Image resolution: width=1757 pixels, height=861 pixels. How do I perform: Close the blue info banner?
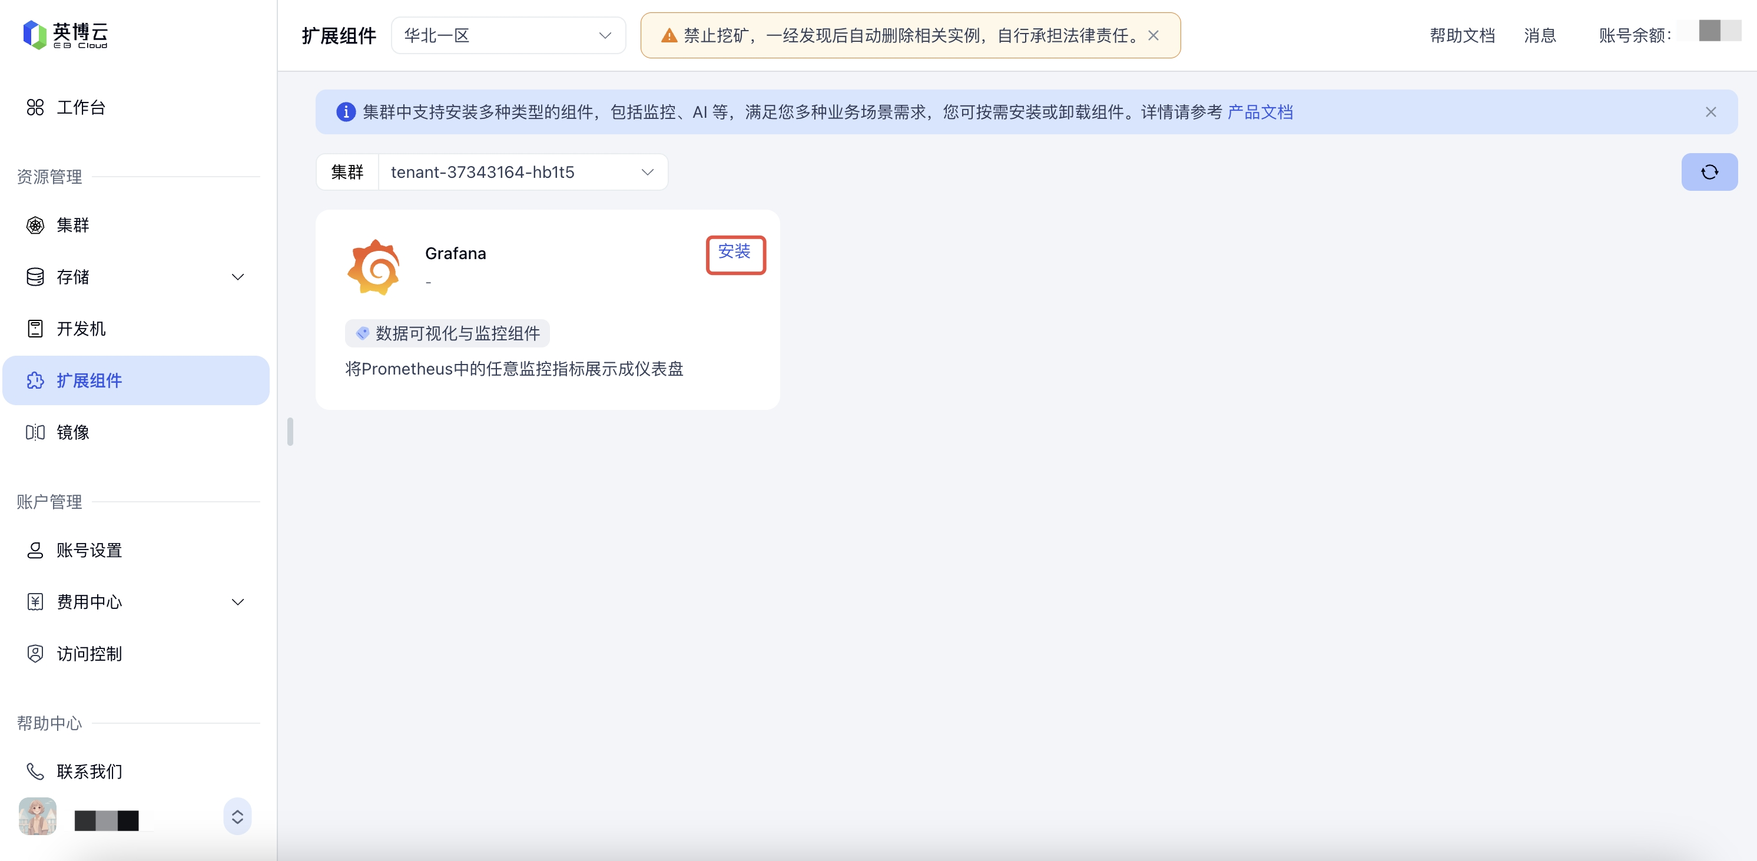click(1710, 112)
